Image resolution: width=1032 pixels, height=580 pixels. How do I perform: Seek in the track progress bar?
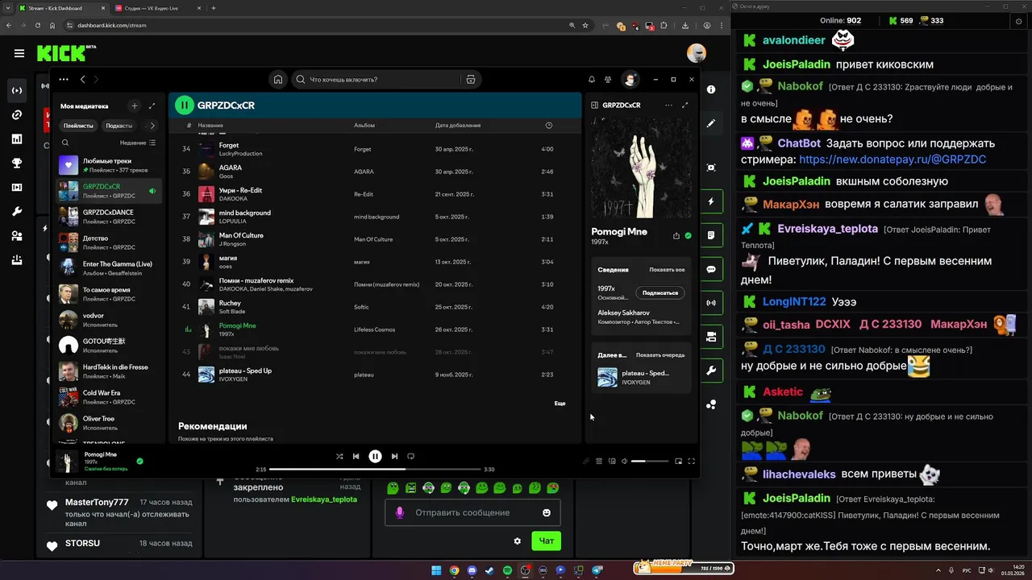375,469
